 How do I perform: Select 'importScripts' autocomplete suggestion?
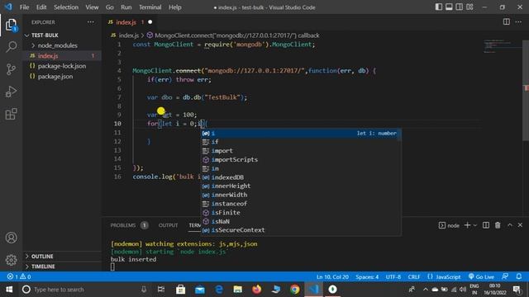pos(301,159)
